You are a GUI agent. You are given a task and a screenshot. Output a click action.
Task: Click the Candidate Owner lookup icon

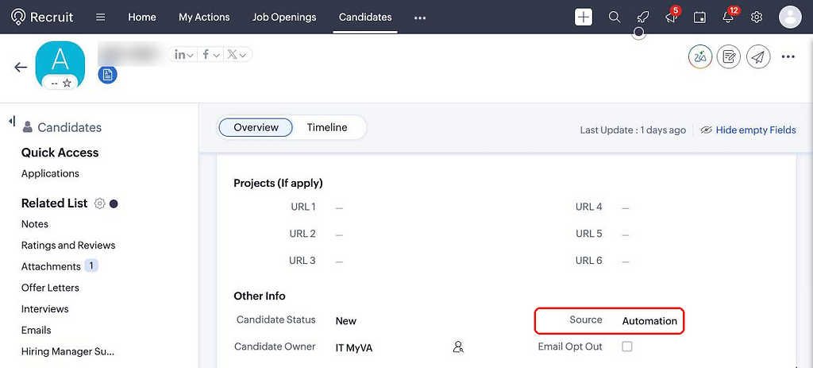[458, 347]
